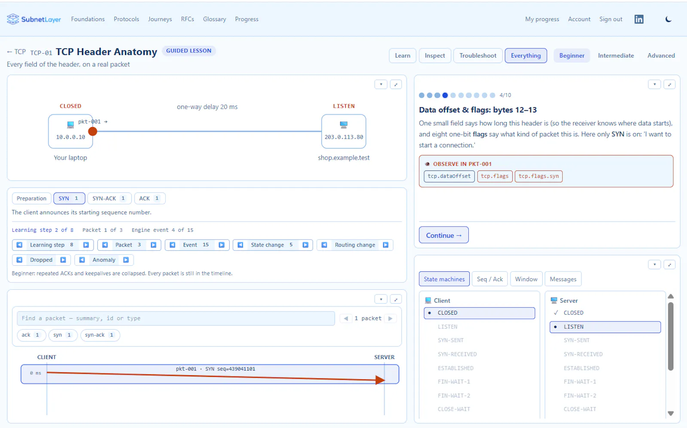Viewport: 687px width, 428px height.
Task: Highlight tcp.dataOffset field chip
Action: point(449,176)
